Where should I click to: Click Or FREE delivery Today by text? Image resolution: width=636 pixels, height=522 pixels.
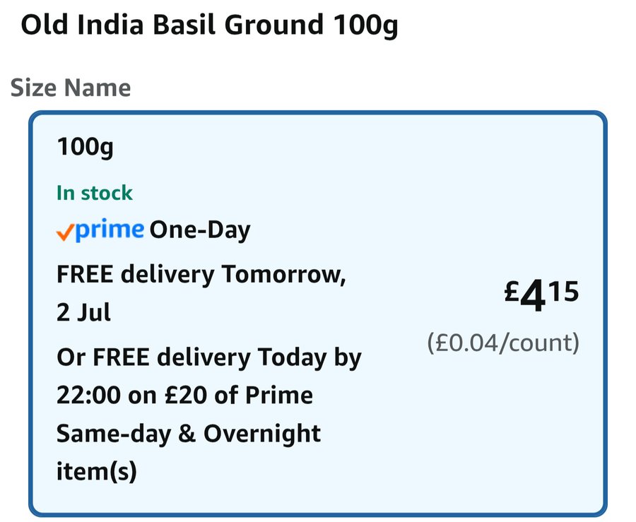click(209, 358)
